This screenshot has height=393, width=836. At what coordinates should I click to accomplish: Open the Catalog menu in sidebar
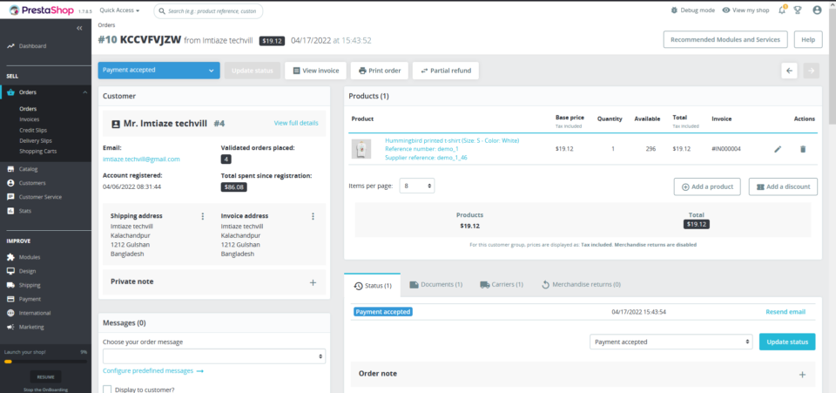click(28, 169)
